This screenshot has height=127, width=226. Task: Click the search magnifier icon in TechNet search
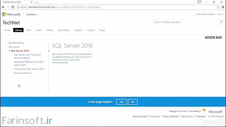click(x=221, y=22)
